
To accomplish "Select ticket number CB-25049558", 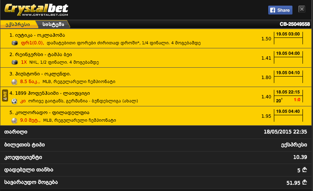I will pyautogui.click(x=294, y=24).
